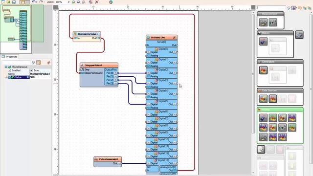Screen dimensions: 313x176
Task: Select last icon in green category top row
Action: point(292,118)
